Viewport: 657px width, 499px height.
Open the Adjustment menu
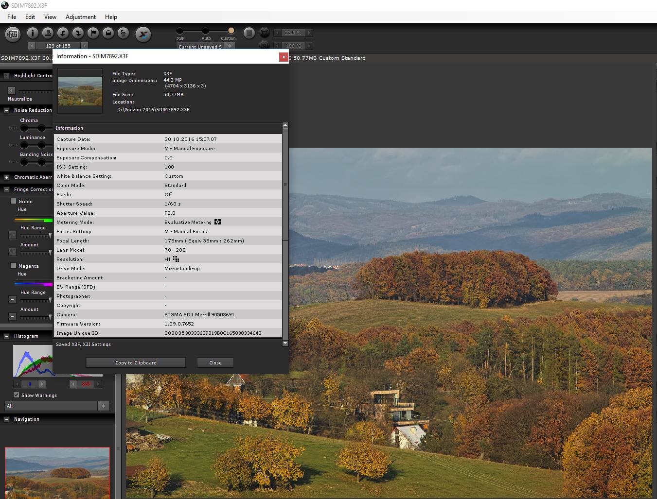pos(80,17)
